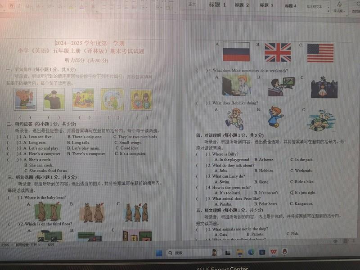Click the text "B. Hobbies"
The image size is (360, 270).
point(264,171)
